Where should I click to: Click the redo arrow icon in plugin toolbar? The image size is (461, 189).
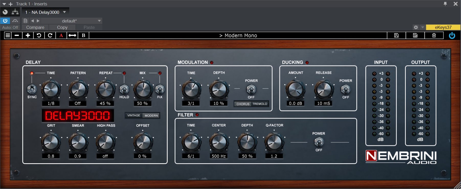coord(50,35)
